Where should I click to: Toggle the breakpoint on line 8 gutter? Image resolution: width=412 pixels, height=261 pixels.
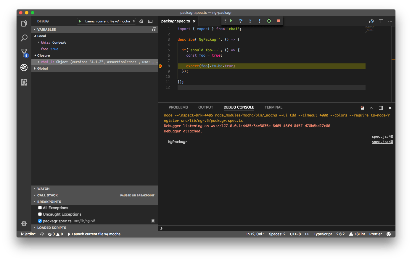(161, 66)
